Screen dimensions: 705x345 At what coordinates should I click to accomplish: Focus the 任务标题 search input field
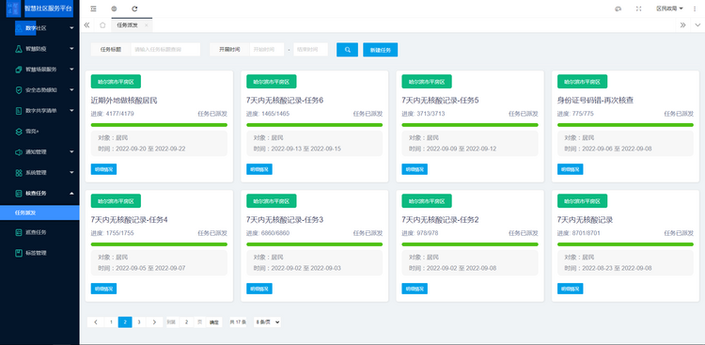pos(165,50)
